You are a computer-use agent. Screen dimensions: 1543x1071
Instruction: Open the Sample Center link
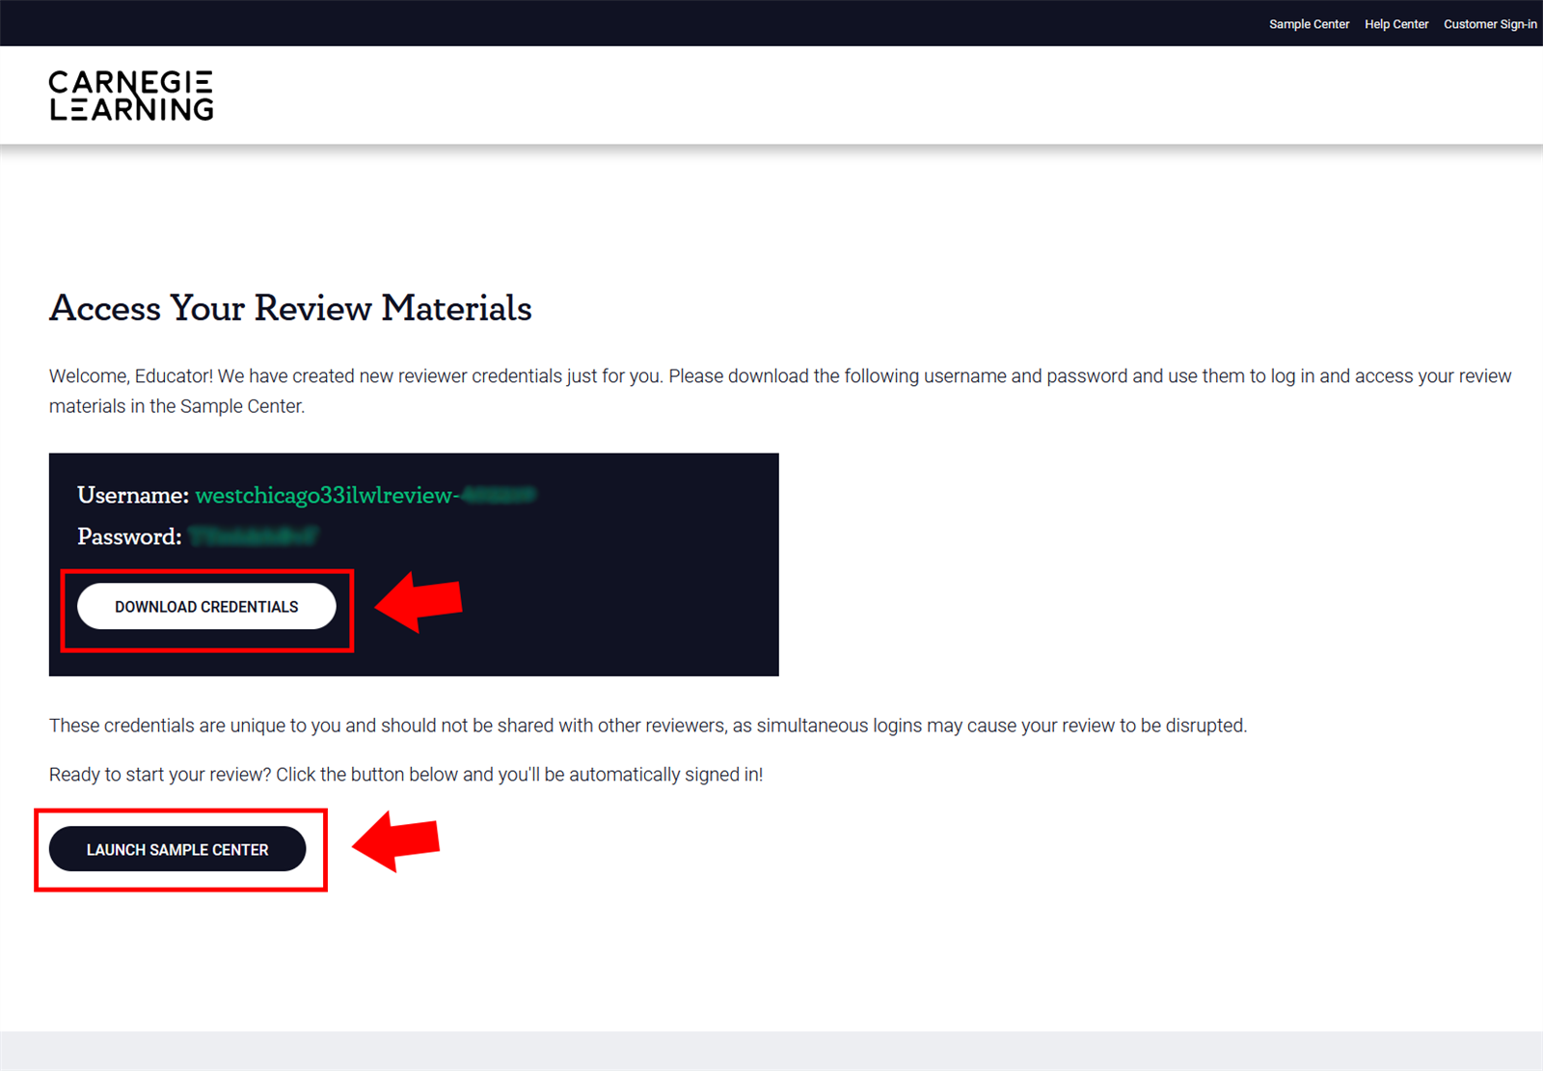coord(1309,24)
